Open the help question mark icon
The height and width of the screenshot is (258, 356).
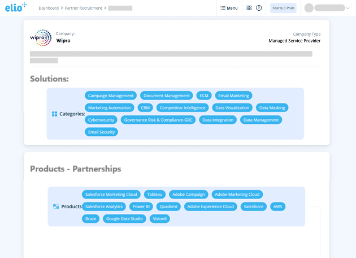click(259, 8)
